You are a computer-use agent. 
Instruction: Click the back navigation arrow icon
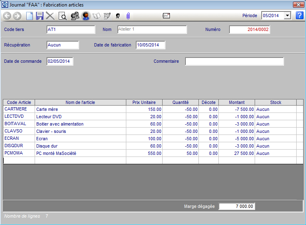(7, 16)
